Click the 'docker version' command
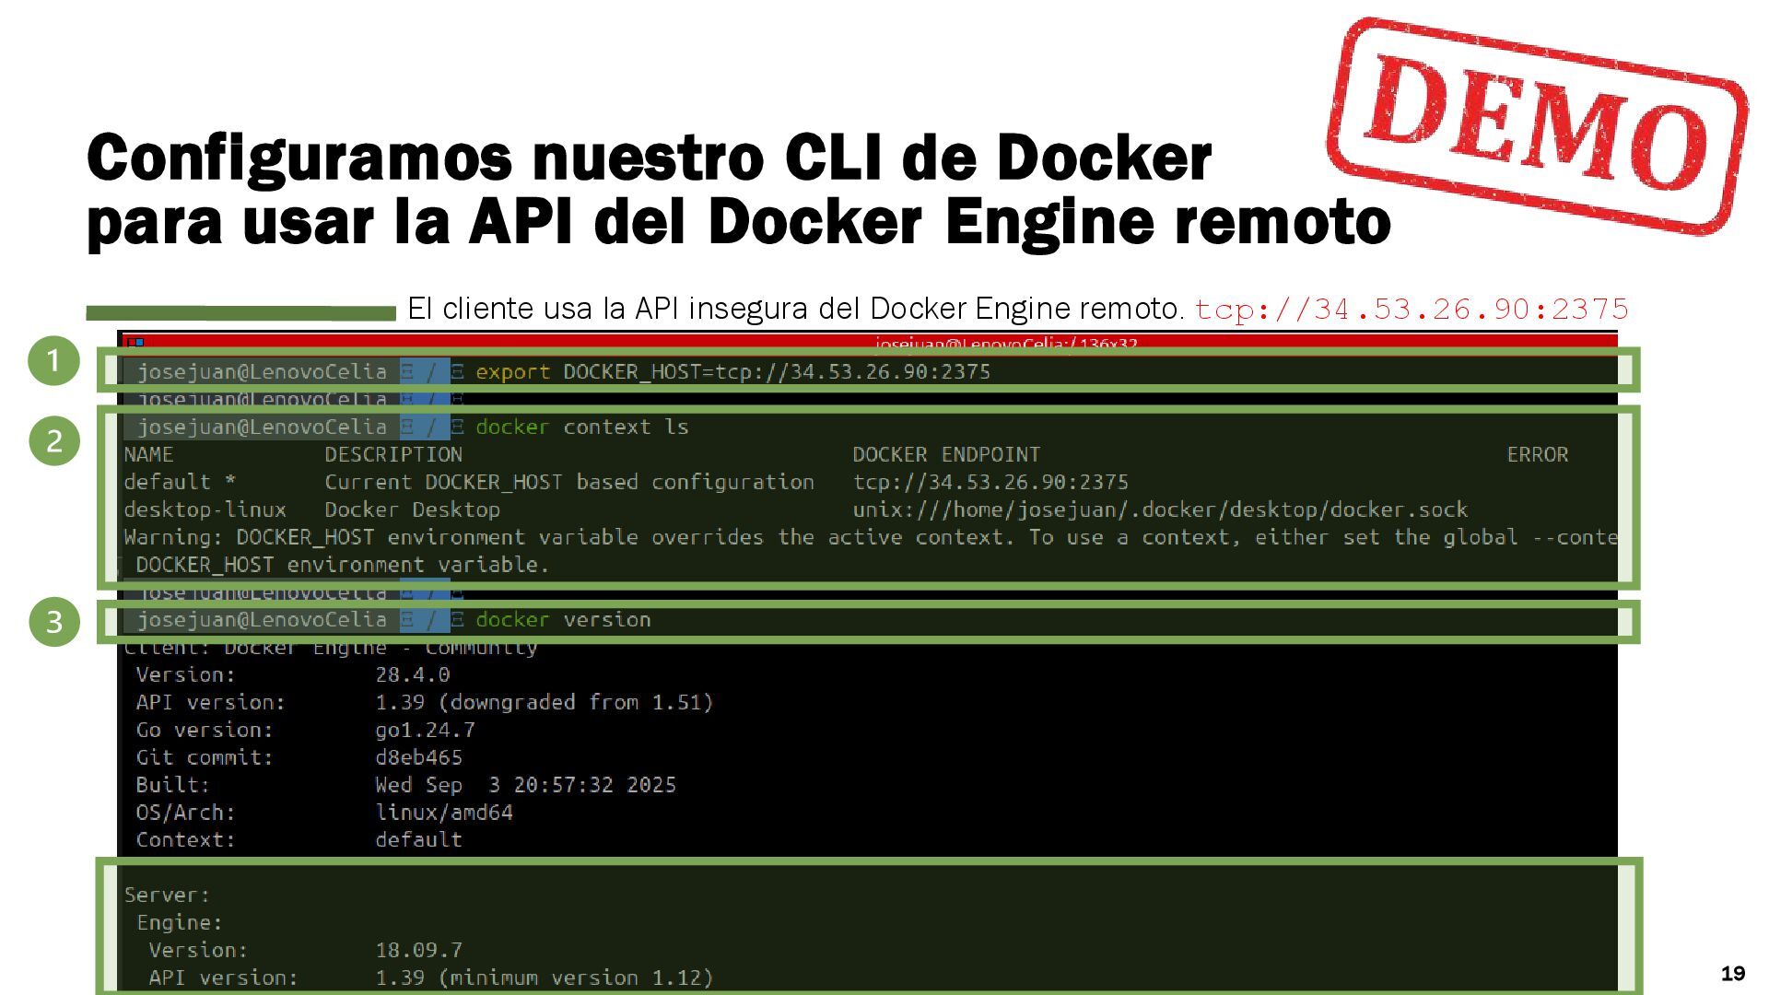 tap(563, 620)
